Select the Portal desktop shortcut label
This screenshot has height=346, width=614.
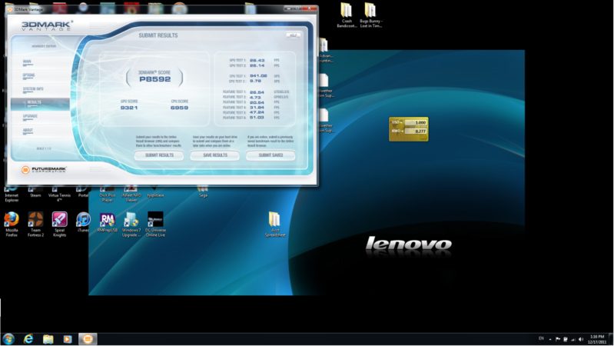[x=83, y=195]
